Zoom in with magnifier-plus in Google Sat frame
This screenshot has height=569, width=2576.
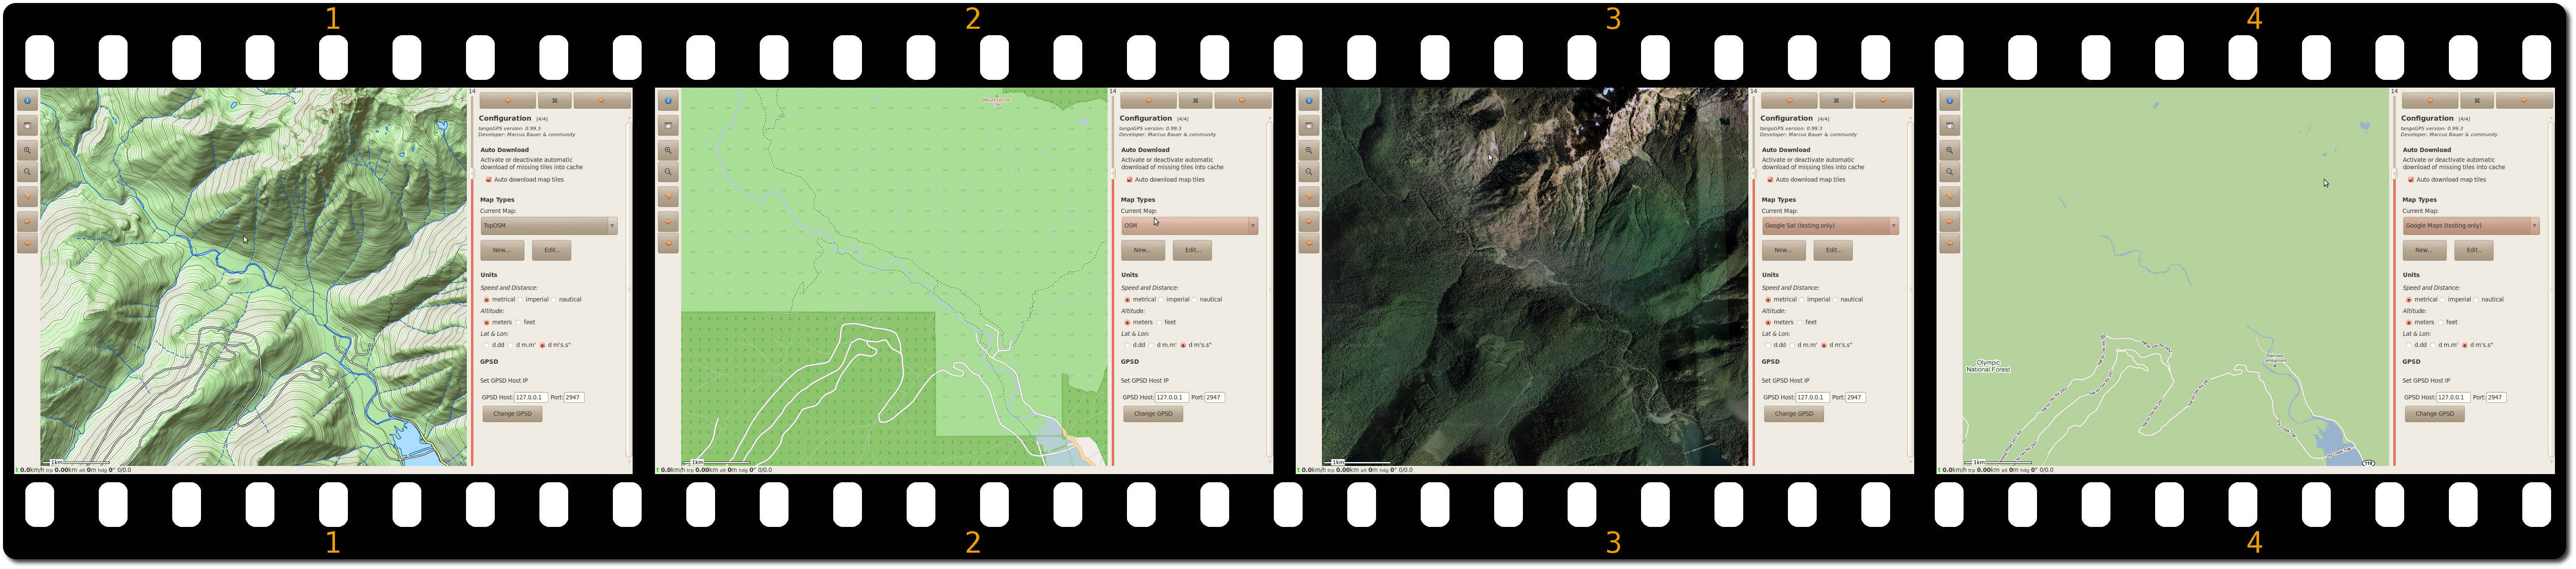(1309, 150)
